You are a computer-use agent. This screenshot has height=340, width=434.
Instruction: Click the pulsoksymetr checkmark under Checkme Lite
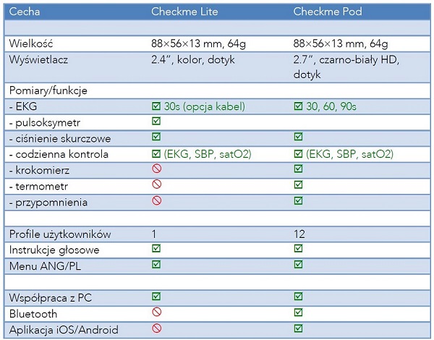[x=156, y=122]
